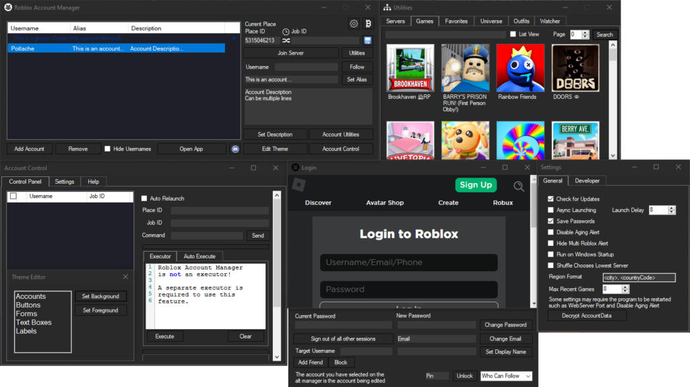Toggle the Hide Usernames checkbox
Screen dimensions: 690x387
(x=107, y=149)
